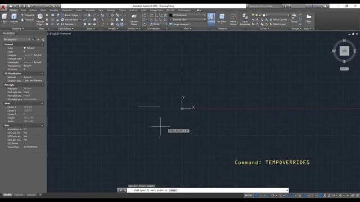Switch to the Surface ribbon tab
This screenshot has height=202, width=360.
click(x=33, y=10)
